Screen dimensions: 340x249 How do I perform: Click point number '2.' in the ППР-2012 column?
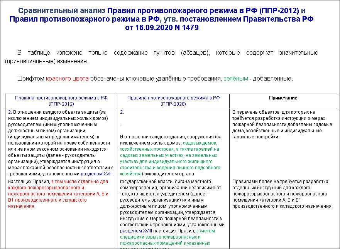(x=10, y=112)
